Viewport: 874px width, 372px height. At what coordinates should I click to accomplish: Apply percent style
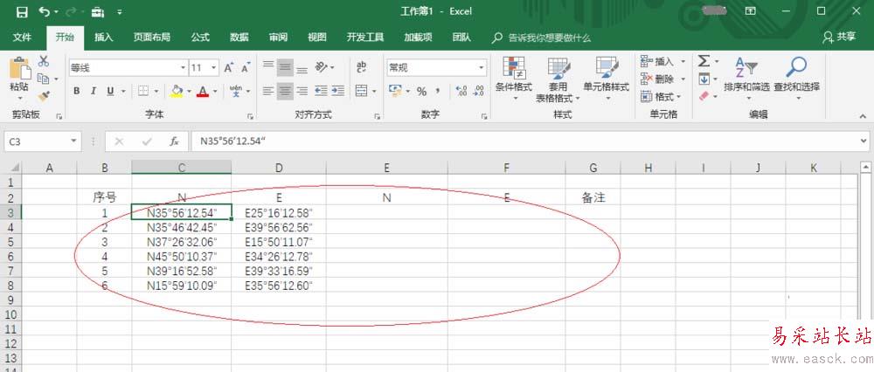(x=421, y=91)
